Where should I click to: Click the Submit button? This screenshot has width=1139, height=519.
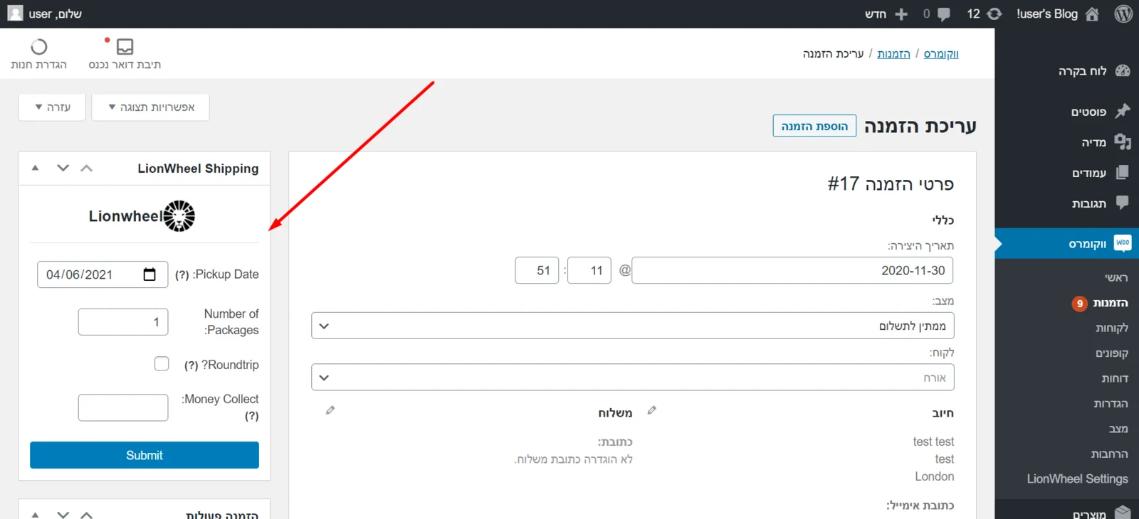[145, 455]
